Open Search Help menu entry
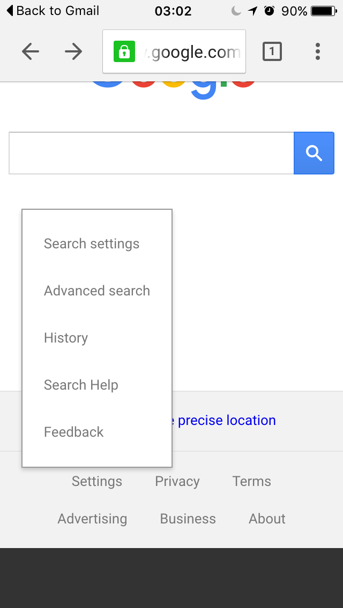The height and width of the screenshot is (608, 343). [x=81, y=385]
